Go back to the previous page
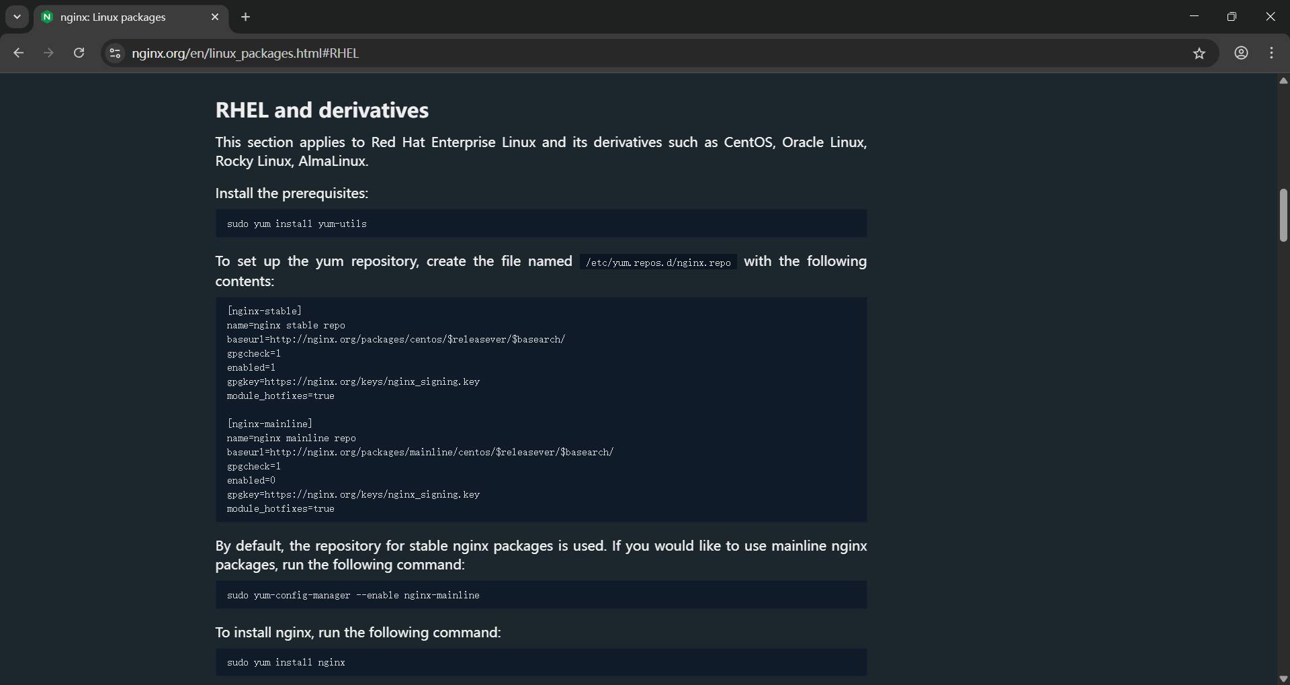The height and width of the screenshot is (685, 1290). point(19,53)
